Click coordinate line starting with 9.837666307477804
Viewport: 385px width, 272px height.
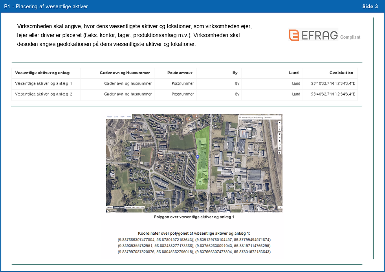[x=194, y=239]
